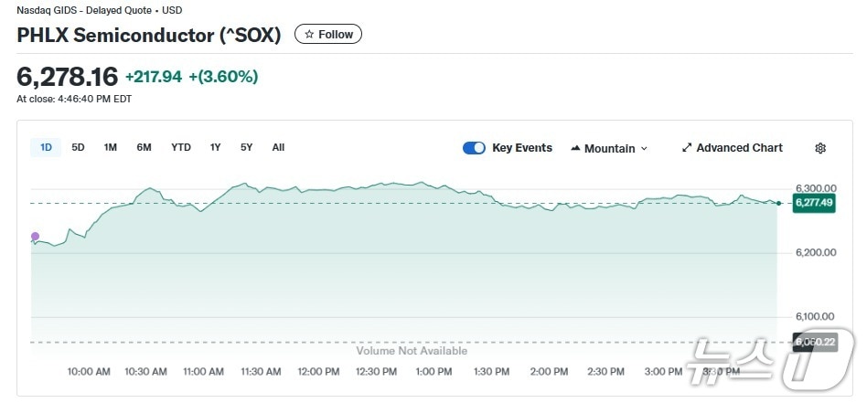Switch to the 5D time range
This screenshot has height=403, width=867.
tap(78, 147)
